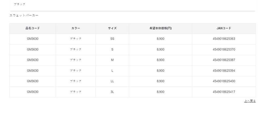Viewport: 275px width, 113px height.
Task: Click the 希望本体価格(円) column header
Action: (x=160, y=28)
